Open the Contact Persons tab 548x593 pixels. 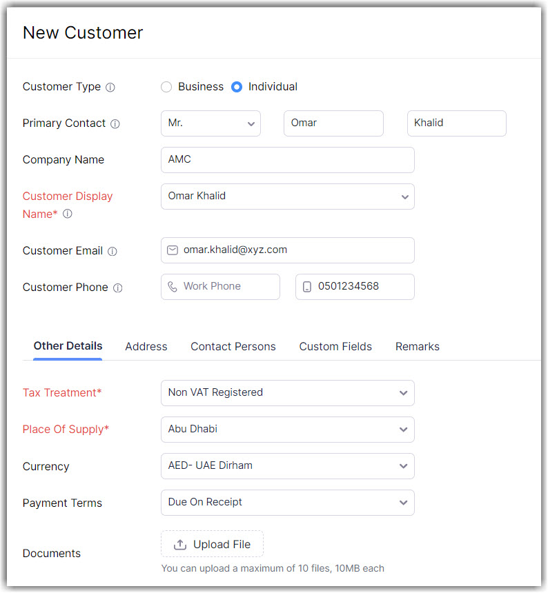click(x=233, y=347)
